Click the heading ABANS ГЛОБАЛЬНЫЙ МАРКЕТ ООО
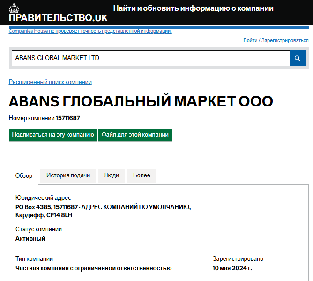313x281 pixels. tap(141, 101)
